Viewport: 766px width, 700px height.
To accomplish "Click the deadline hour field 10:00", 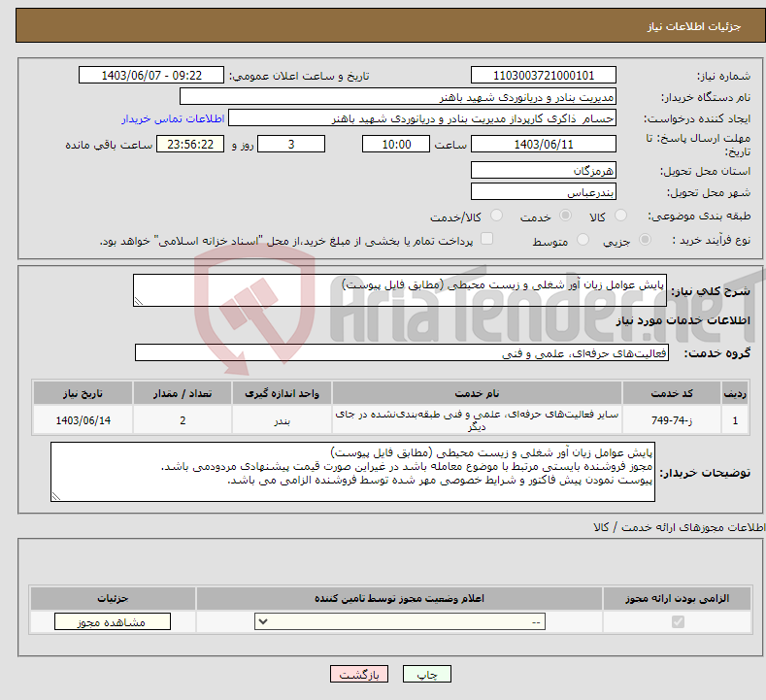I will (x=396, y=144).
